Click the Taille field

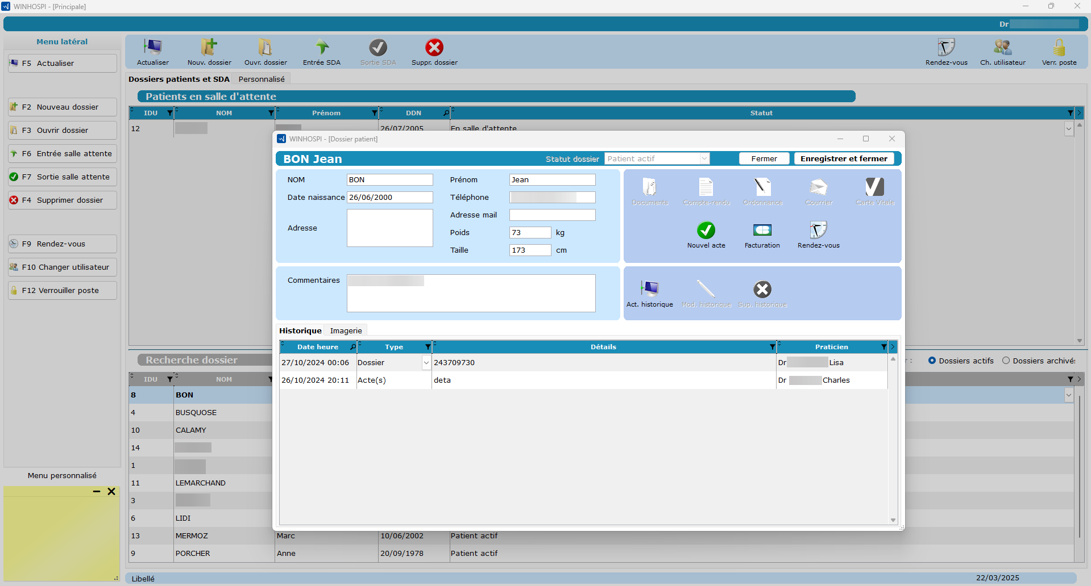530,250
